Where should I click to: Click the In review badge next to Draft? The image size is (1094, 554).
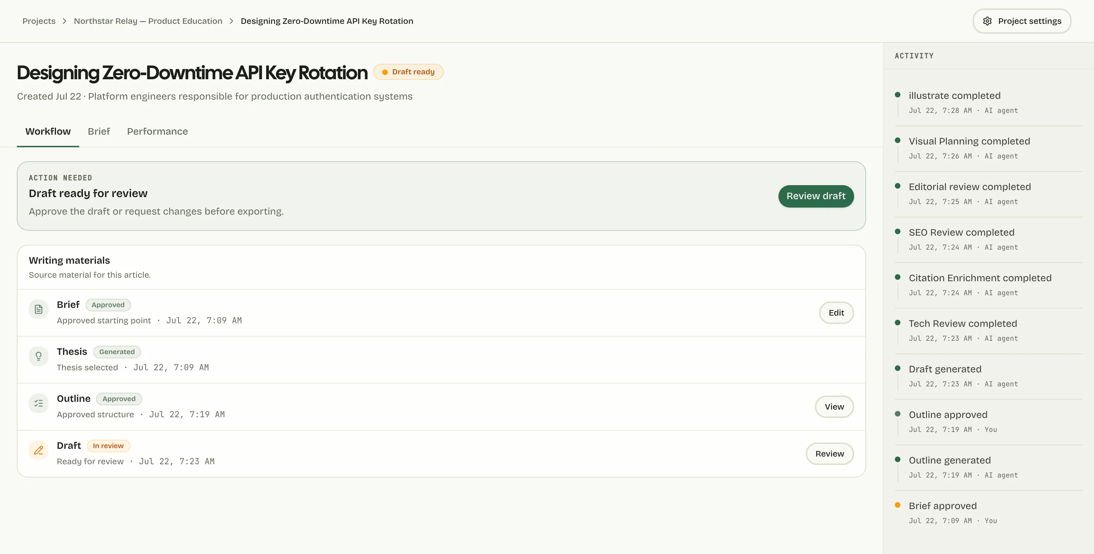(108, 446)
